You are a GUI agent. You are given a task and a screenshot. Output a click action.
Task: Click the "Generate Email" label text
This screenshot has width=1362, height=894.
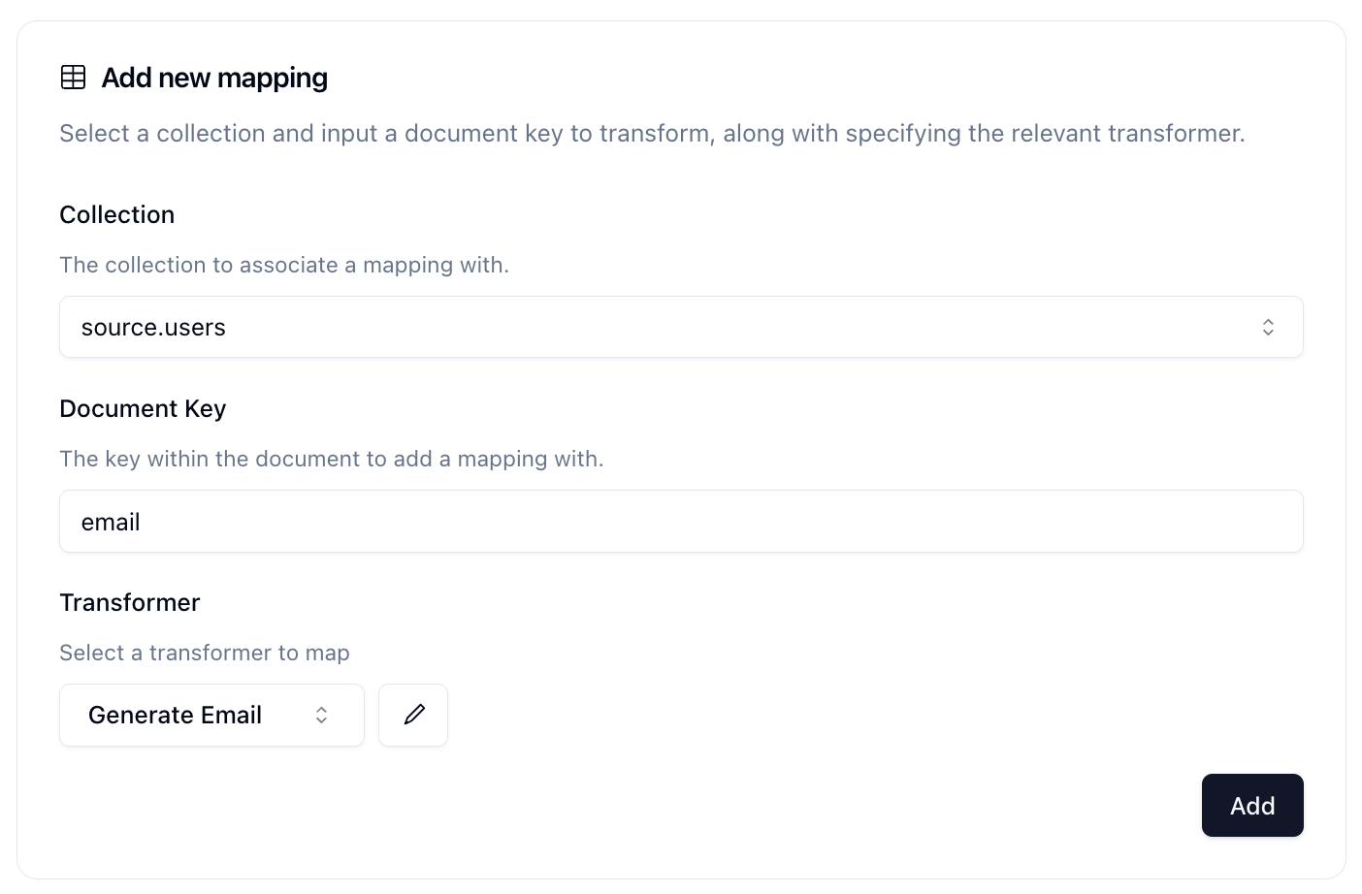coord(176,716)
